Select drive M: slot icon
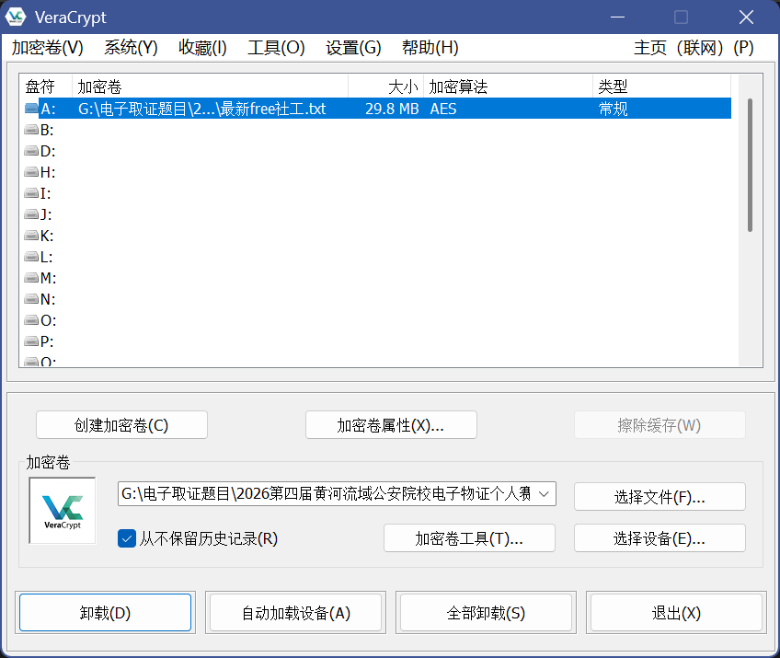The image size is (780, 658). [x=32, y=278]
